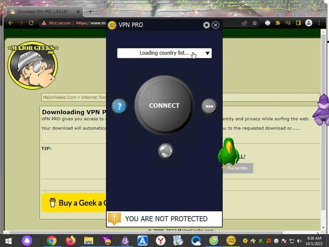Click the browser vertical scrollbar

[x=323, y=122]
